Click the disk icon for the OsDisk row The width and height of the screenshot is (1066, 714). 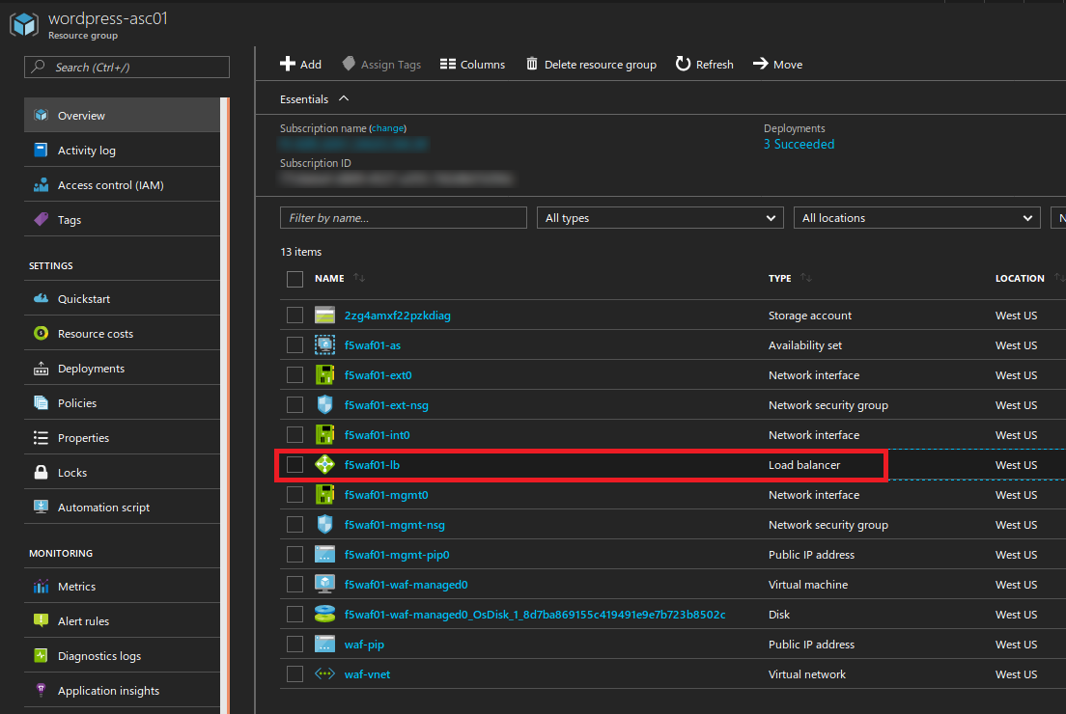325,614
